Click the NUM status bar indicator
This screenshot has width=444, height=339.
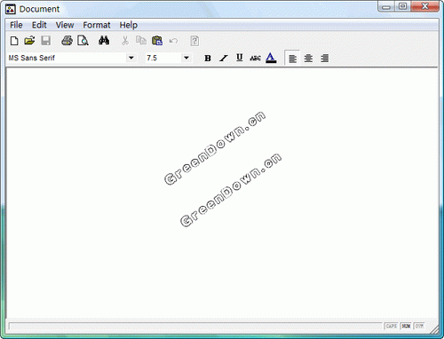pos(406,326)
